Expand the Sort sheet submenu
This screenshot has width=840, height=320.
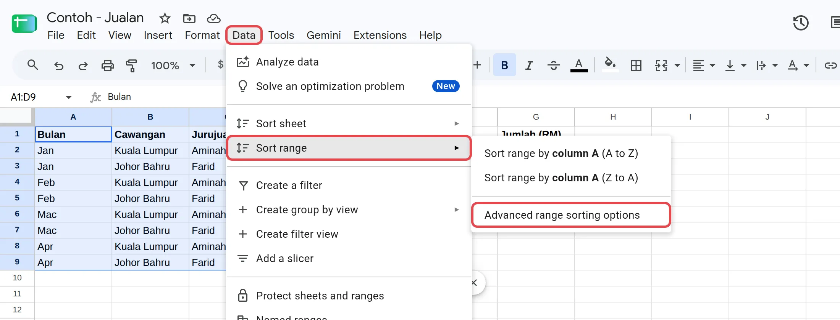[349, 123]
